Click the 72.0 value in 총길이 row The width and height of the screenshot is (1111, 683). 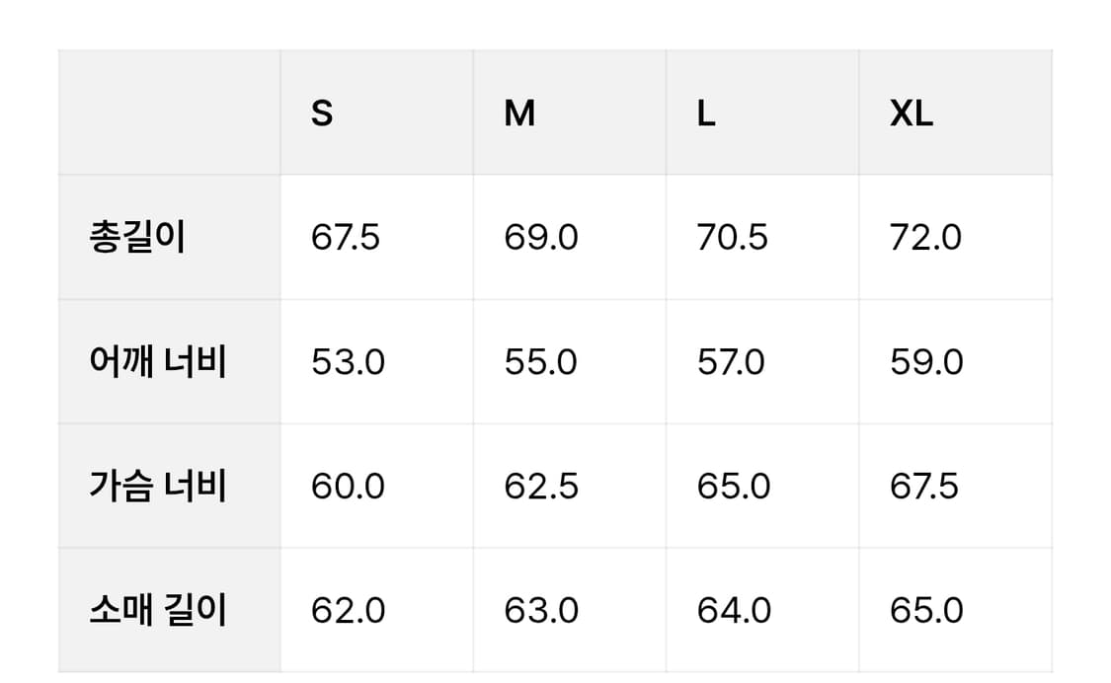(x=925, y=238)
